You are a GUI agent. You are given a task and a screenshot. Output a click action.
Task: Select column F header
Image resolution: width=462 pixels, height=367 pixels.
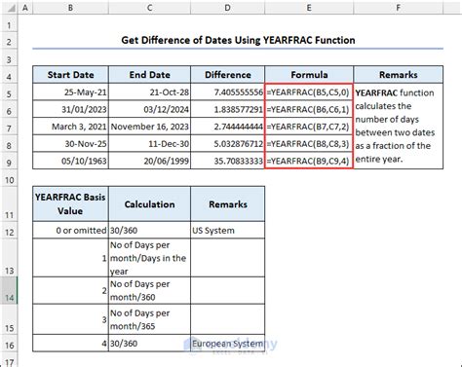point(399,8)
